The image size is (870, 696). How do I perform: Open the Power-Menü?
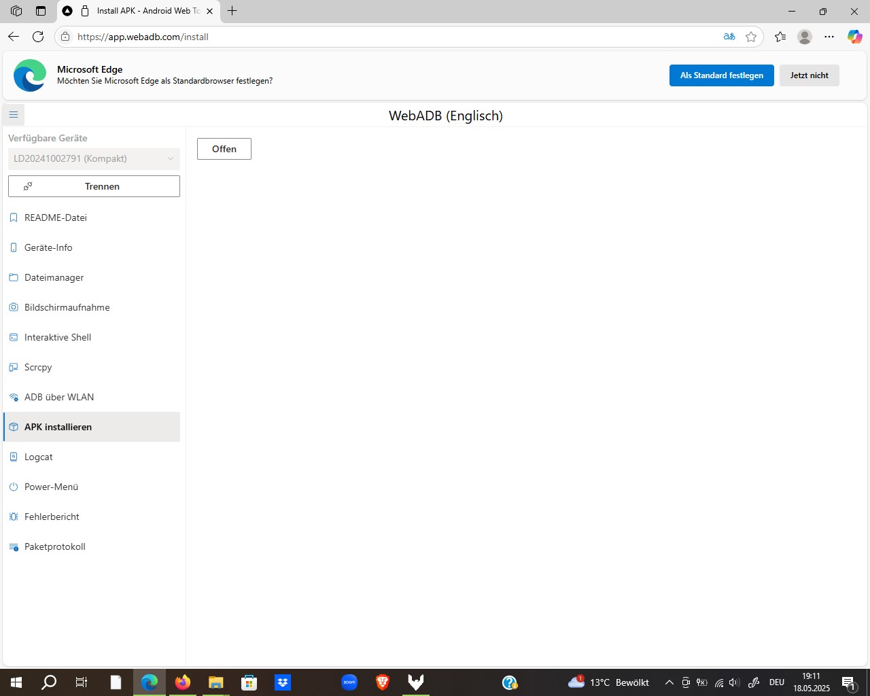coord(92,487)
